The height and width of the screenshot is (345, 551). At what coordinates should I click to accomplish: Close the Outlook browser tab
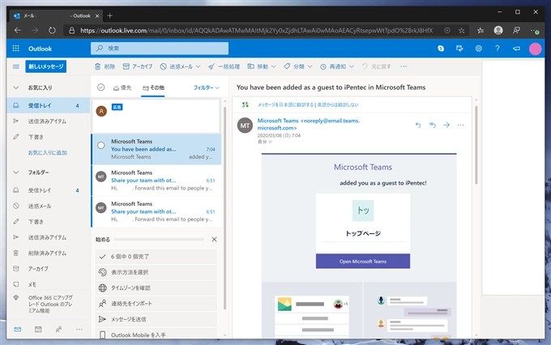pos(97,16)
